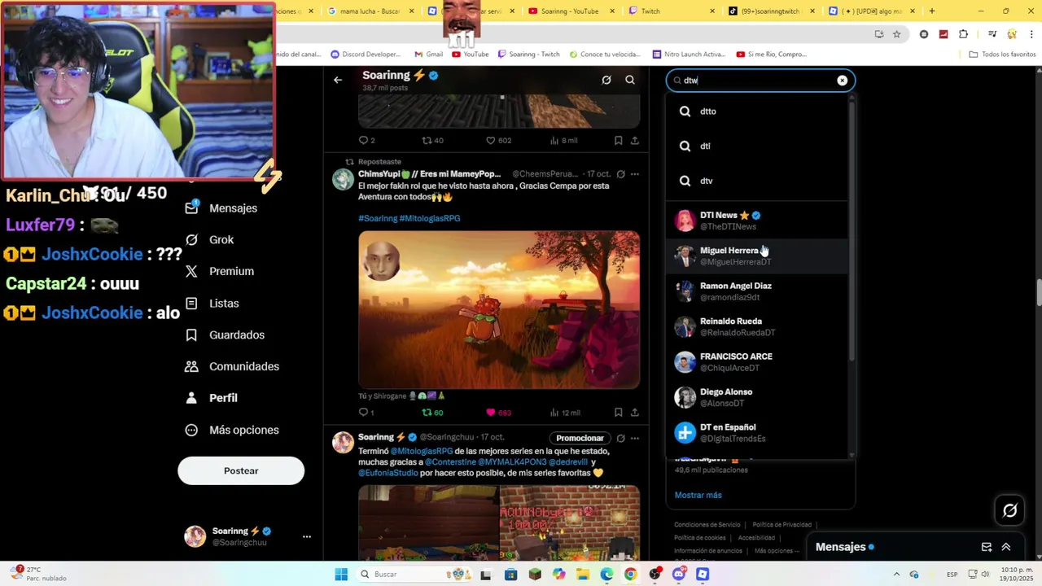Viewport: 1042px width, 586px height.
Task: Like the post with 602 likes
Action: [x=498, y=140]
